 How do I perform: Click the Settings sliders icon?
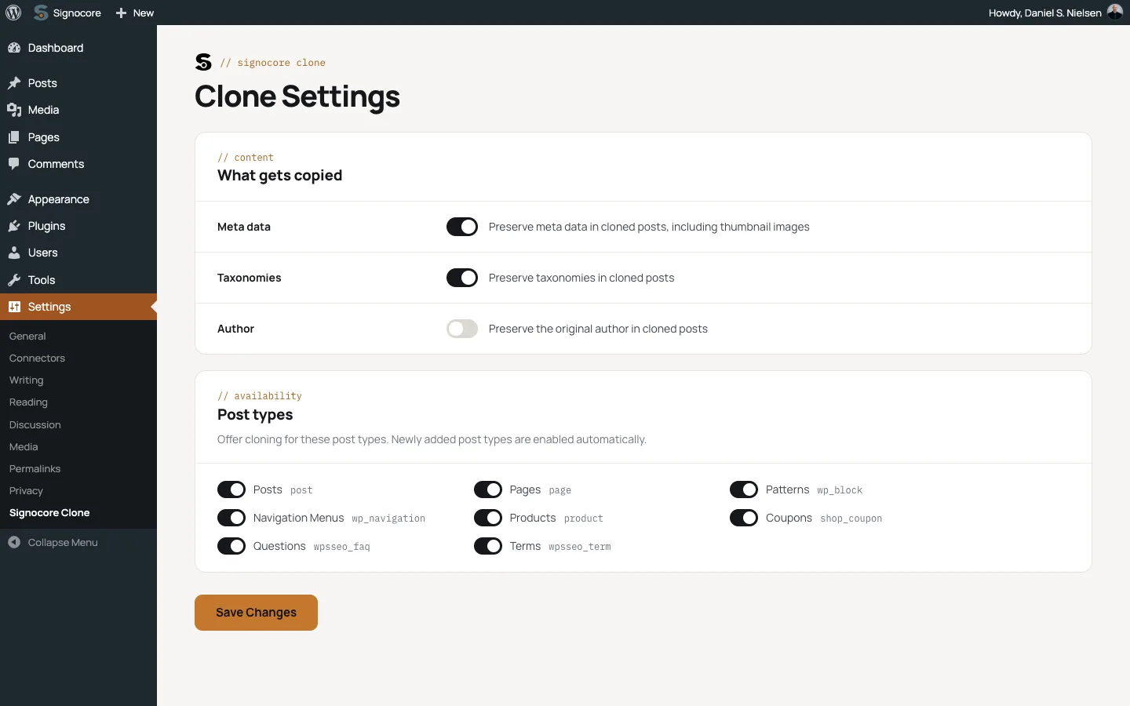(14, 307)
